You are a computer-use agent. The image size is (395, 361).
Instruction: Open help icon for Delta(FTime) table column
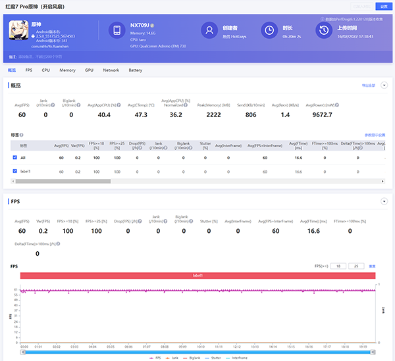coord(361,148)
